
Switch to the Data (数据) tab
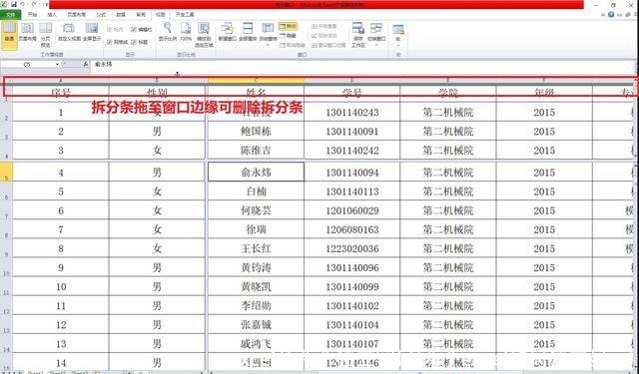tap(121, 15)
